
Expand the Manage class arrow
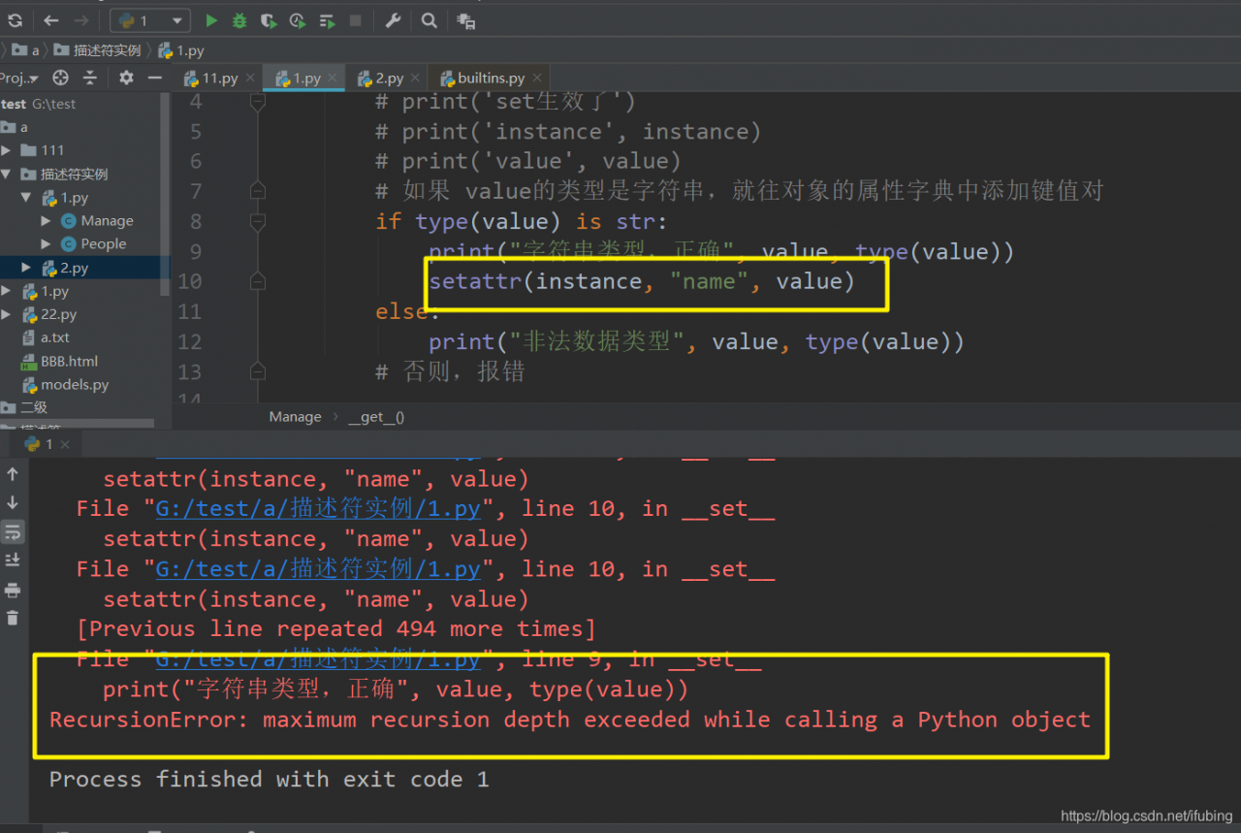tap(47, 221)
